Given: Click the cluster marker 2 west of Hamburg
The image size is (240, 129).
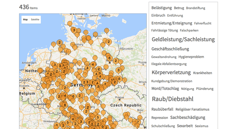Looking at the screenshot, I should pyautogui.click(x=60, y=43).
